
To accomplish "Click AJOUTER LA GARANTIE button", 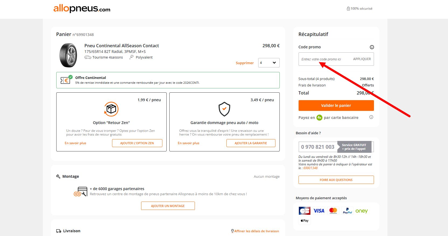I will pyautogui.click(x=251, y=143).
